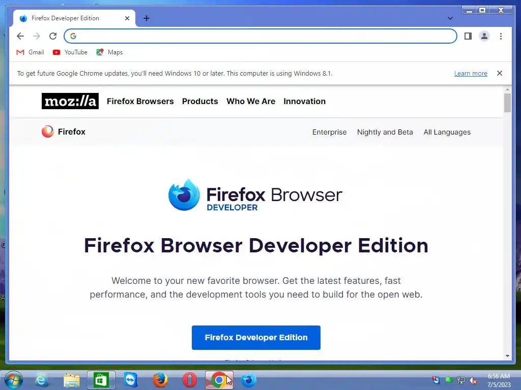Open Chrome's three-dot menu
Screen dimensions: 521x390
coord(501,36)
